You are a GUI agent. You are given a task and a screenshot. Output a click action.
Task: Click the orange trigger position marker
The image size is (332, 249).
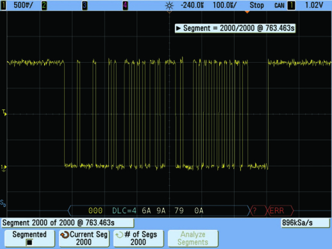pyautogui.click(x=247, y=12)
